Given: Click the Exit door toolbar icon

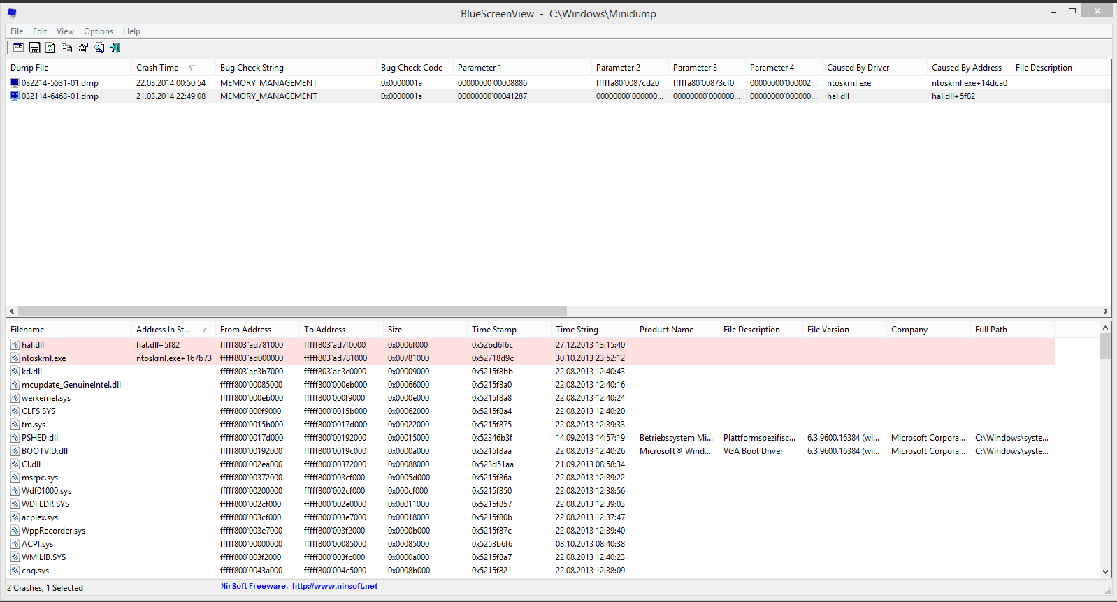Looking at the screenshot, I should (115, 47).
